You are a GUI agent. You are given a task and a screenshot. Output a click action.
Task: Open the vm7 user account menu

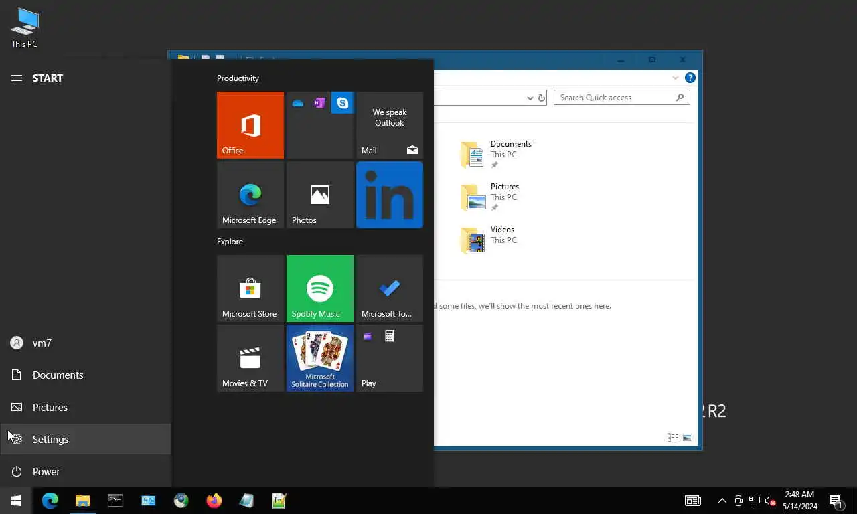[x=86, y=343]
